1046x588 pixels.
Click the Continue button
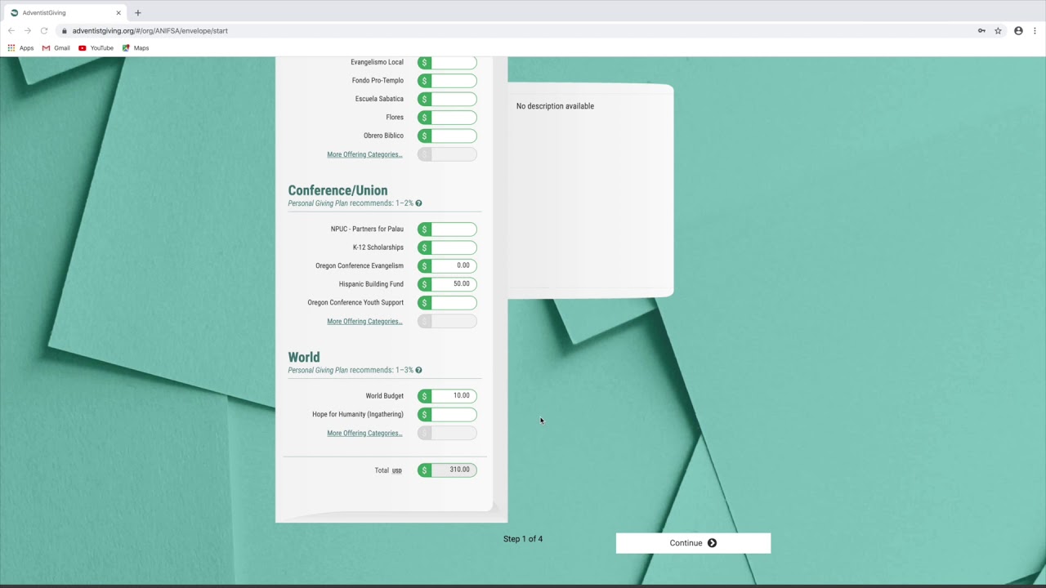point(693,543)
